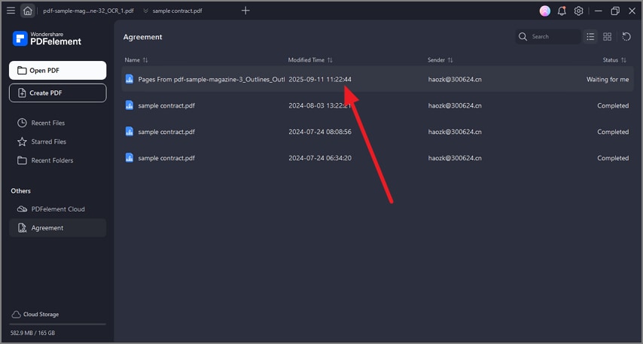Open the settings gear
Viewport: 643px width, 344px height.
click(578, 11)
